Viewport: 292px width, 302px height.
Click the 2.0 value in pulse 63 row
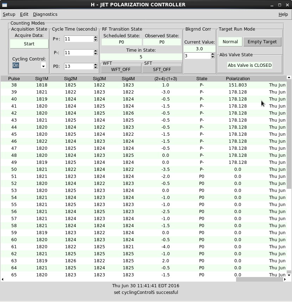point(166,261)
